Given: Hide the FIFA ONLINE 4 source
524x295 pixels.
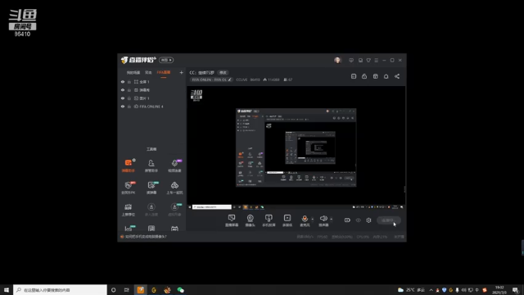Looking at the screenshot, I should 123,107.
